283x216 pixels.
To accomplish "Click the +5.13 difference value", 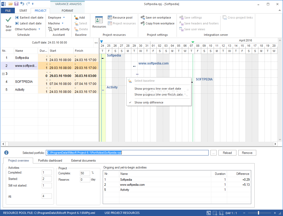I will pos(246,185).
